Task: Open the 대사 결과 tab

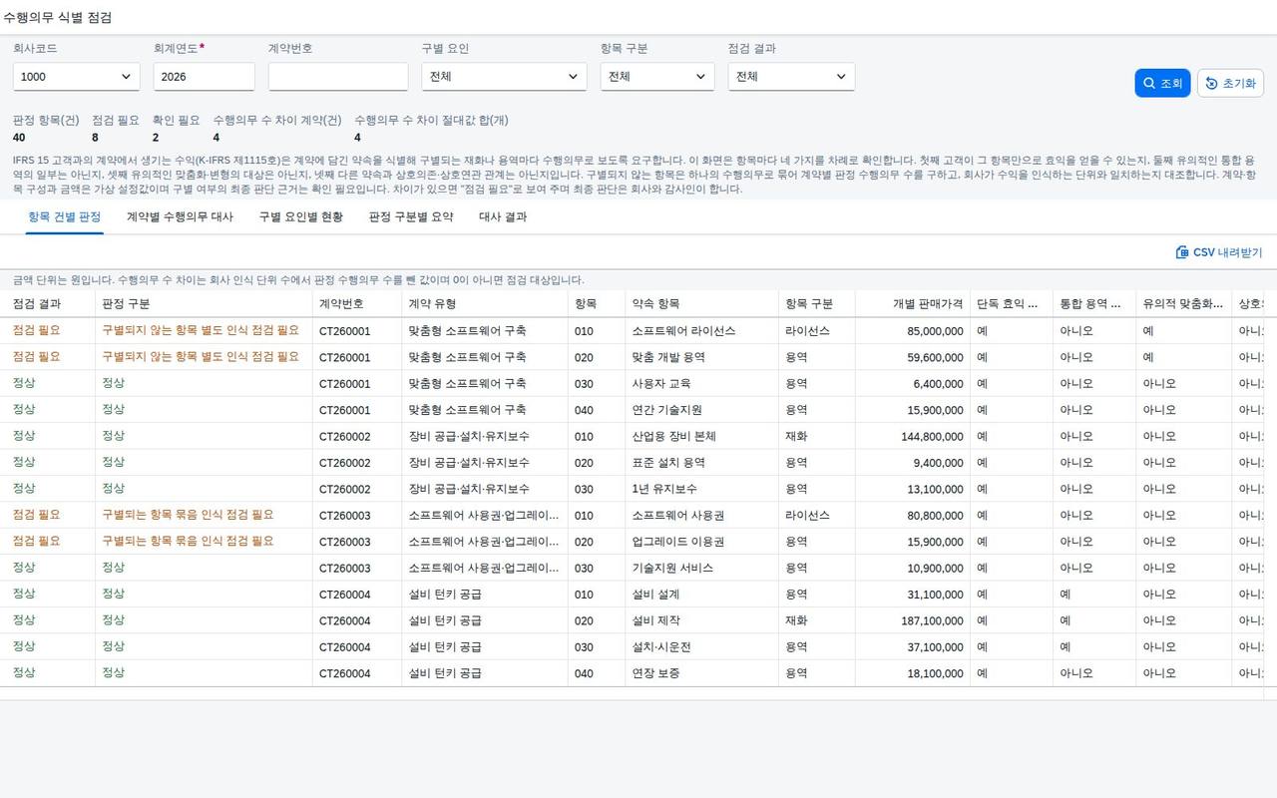Action: point(503,216)
